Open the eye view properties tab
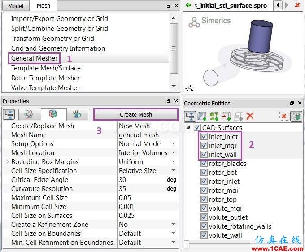The image size is (305, 252). (77, 114)
